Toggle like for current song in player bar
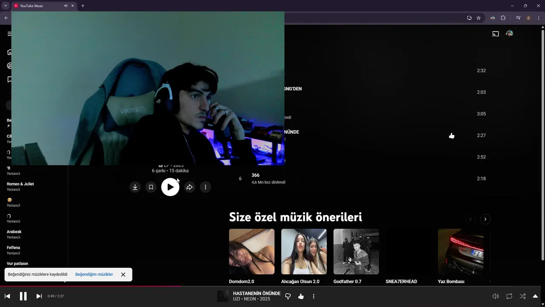Viewport: 545px width, 307px height. click(x=301, y=296)
